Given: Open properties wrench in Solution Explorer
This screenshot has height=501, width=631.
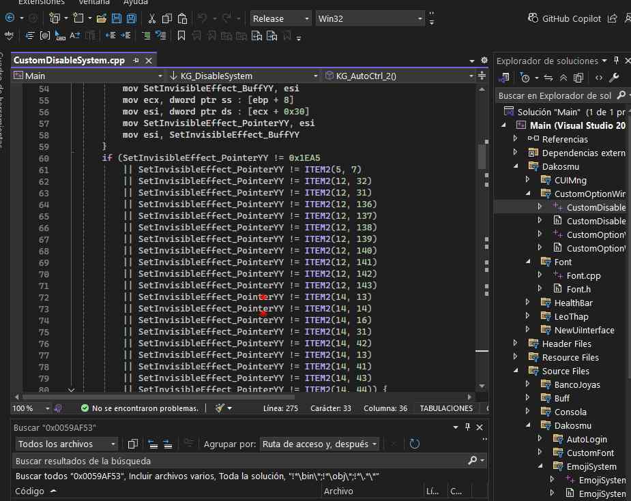Looking at the screenshot, I should (614, 78).
